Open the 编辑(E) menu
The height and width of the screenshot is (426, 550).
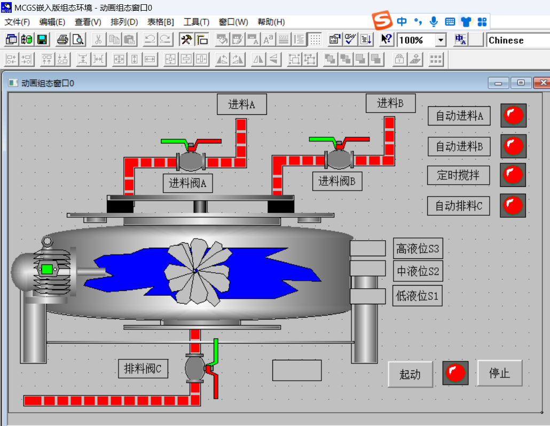tap(52, 22)
